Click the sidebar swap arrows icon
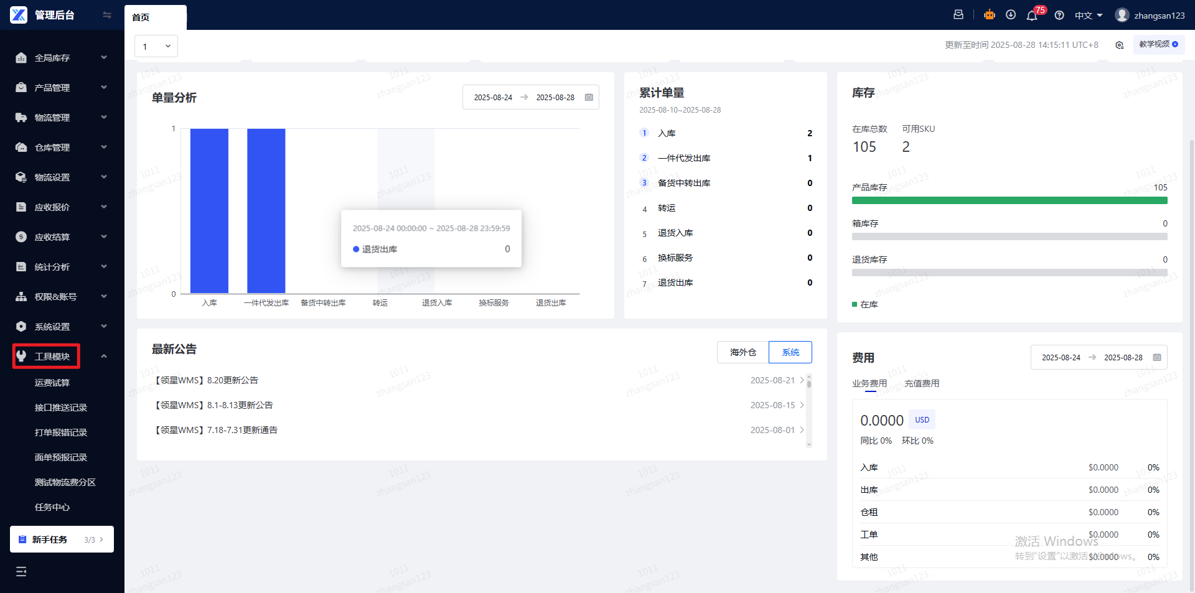Screen dimensions: 1195x593 click(107, 15)
